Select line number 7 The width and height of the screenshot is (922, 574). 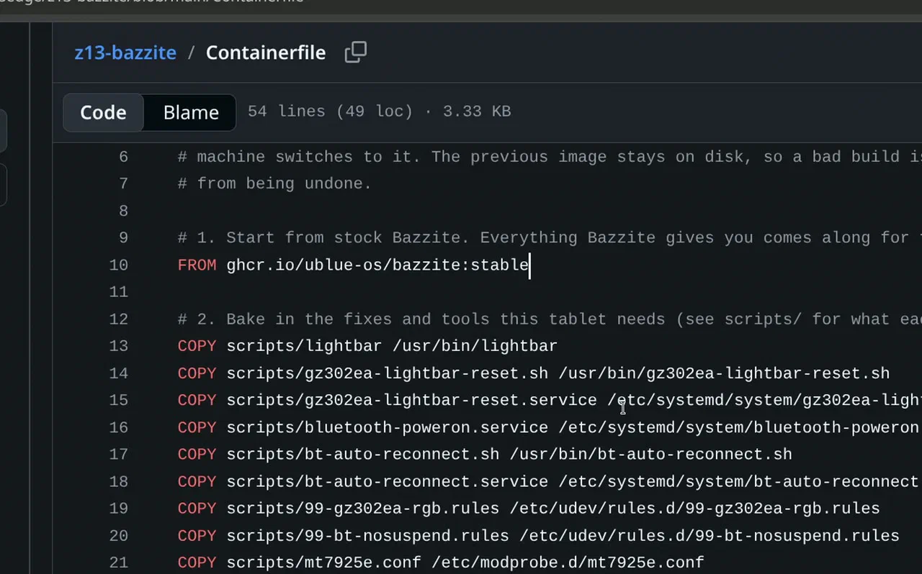click(x=123, y=183)
